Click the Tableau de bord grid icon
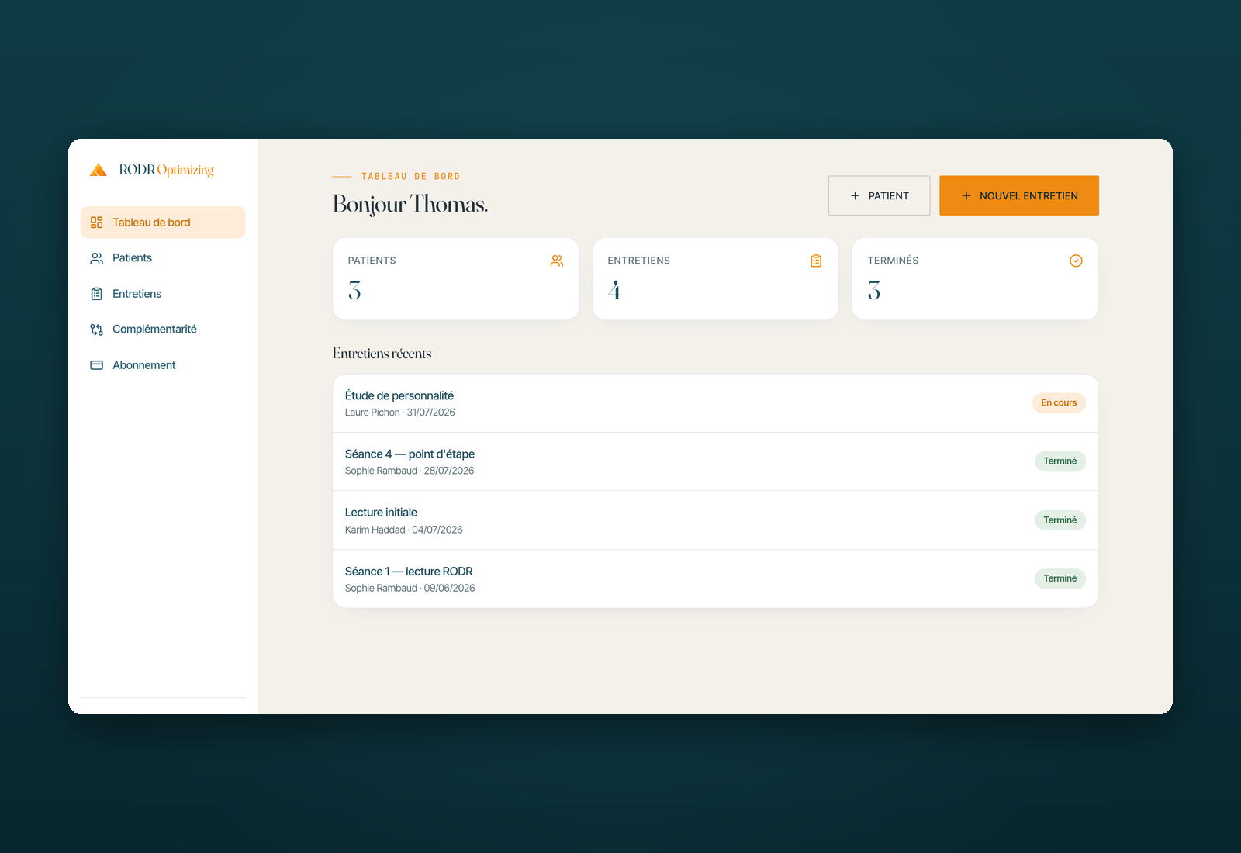1241x853 pixels. click(x=96, y=223)
